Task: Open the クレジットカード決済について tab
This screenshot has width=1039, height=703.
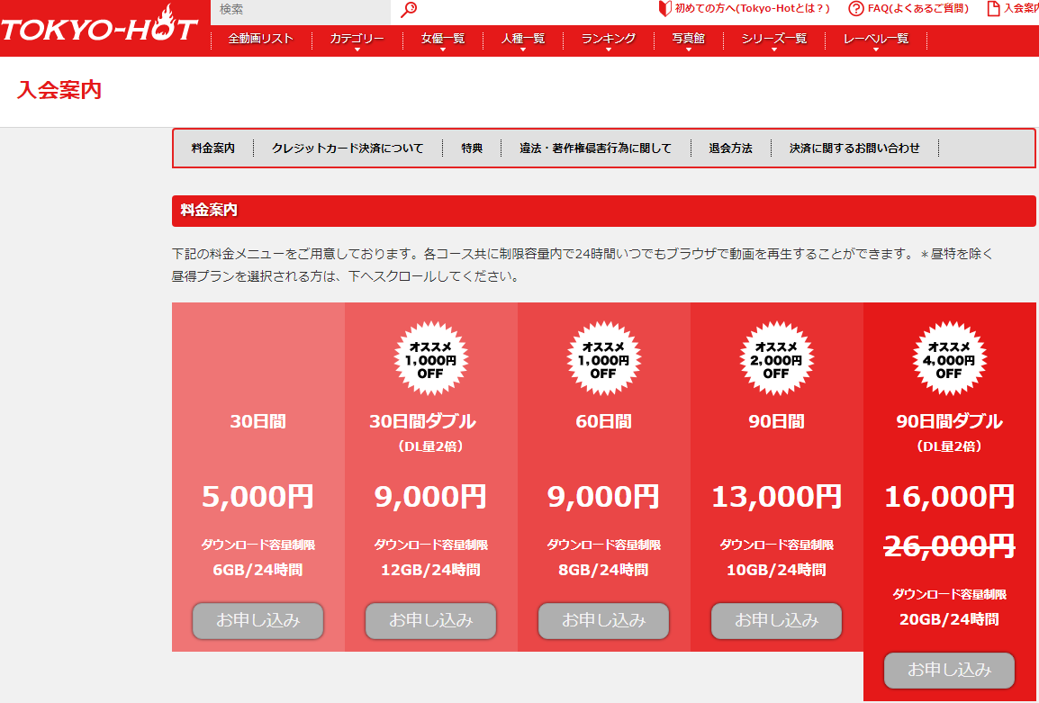Action: [348, 148]
